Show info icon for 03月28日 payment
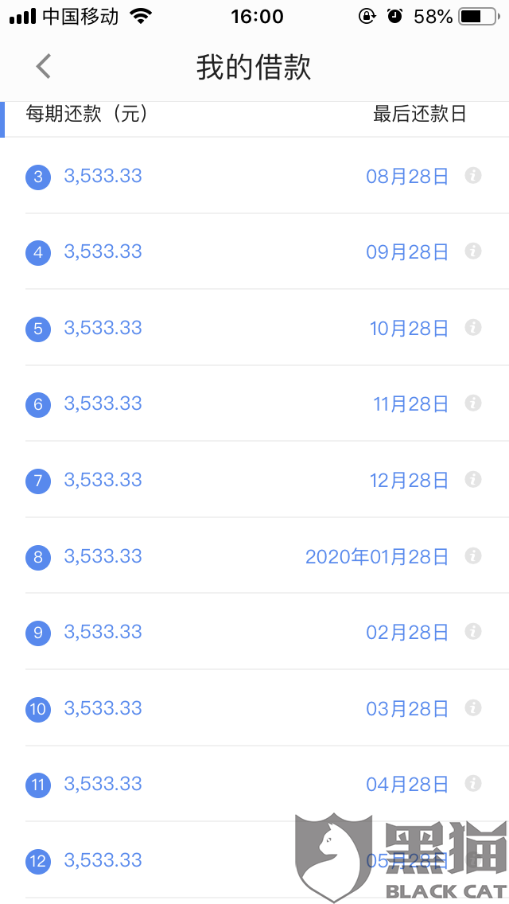509x904 pixels. pos(473,707)
